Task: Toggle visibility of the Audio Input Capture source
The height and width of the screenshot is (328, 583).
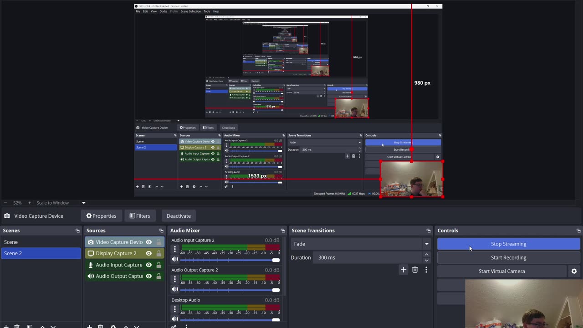Action: pyautogui.click(x=148, y=265)
